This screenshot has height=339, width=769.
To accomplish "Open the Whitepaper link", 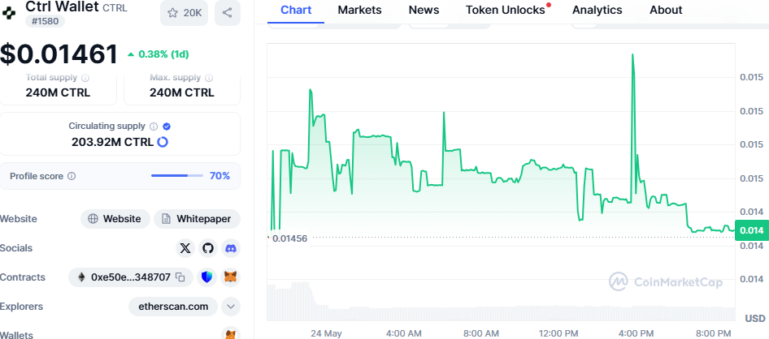I will (198, 219).
